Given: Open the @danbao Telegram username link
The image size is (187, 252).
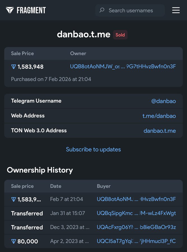Looking at the screenshot, I should tap(163, 101).
